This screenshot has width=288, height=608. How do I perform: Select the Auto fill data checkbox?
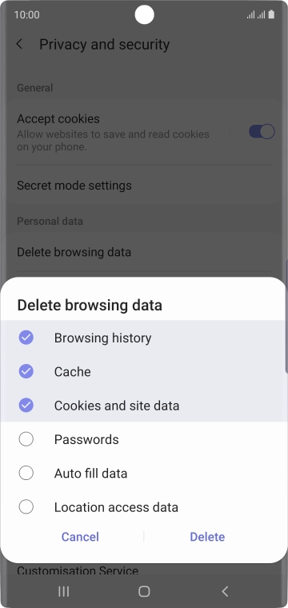26,473
